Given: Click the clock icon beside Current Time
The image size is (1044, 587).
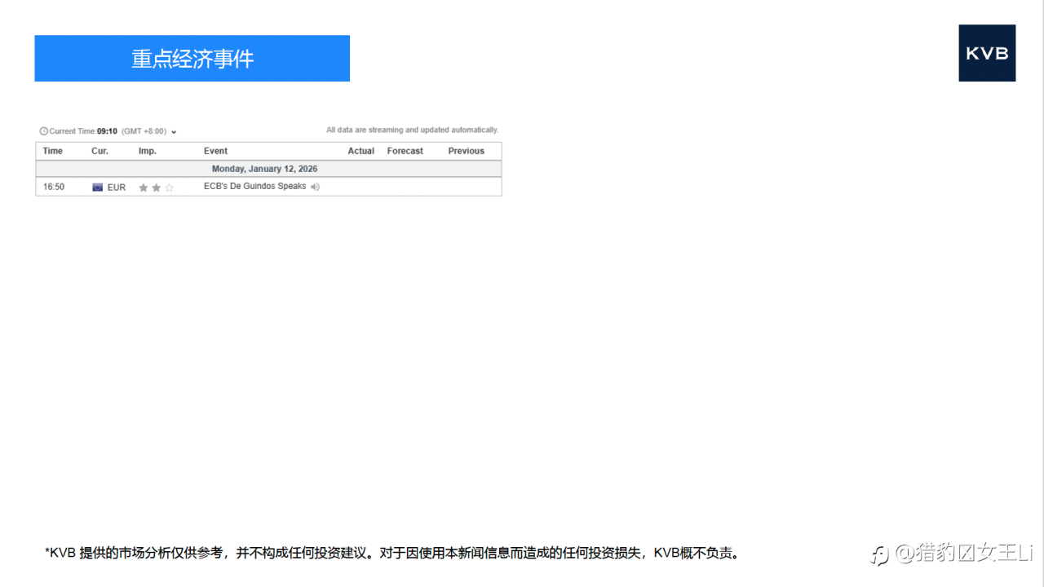Looking at the screenshot, I should (x=44, y=131).
